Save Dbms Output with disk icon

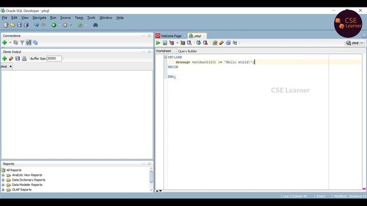coord(18,58)
